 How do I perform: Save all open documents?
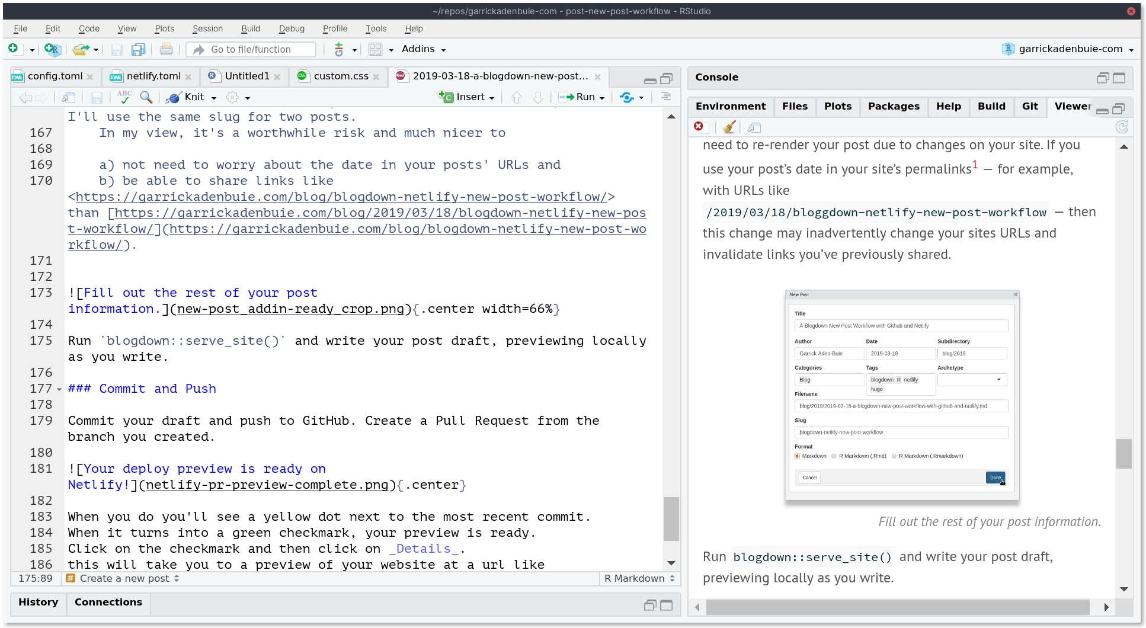click(139, 49)
